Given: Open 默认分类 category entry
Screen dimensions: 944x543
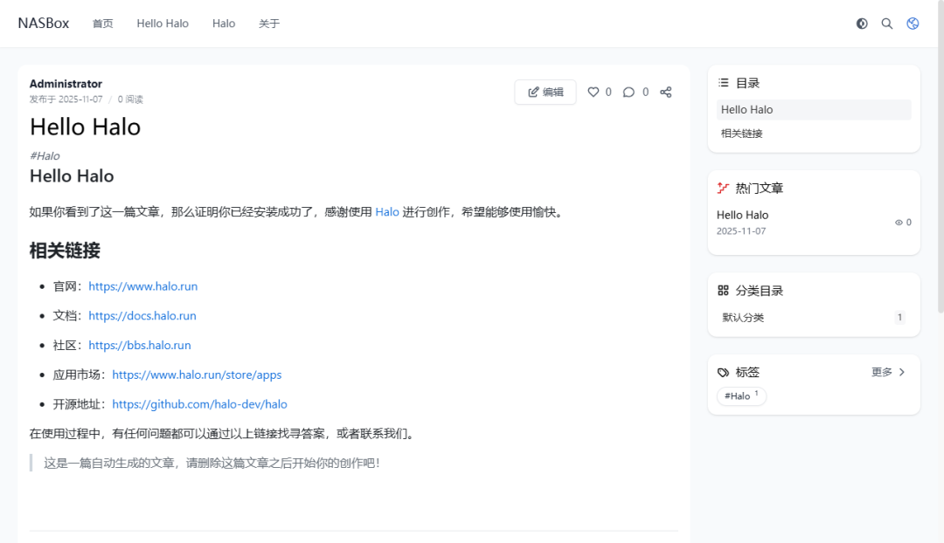Looking at the screenshot, I should tap(743, 318).
